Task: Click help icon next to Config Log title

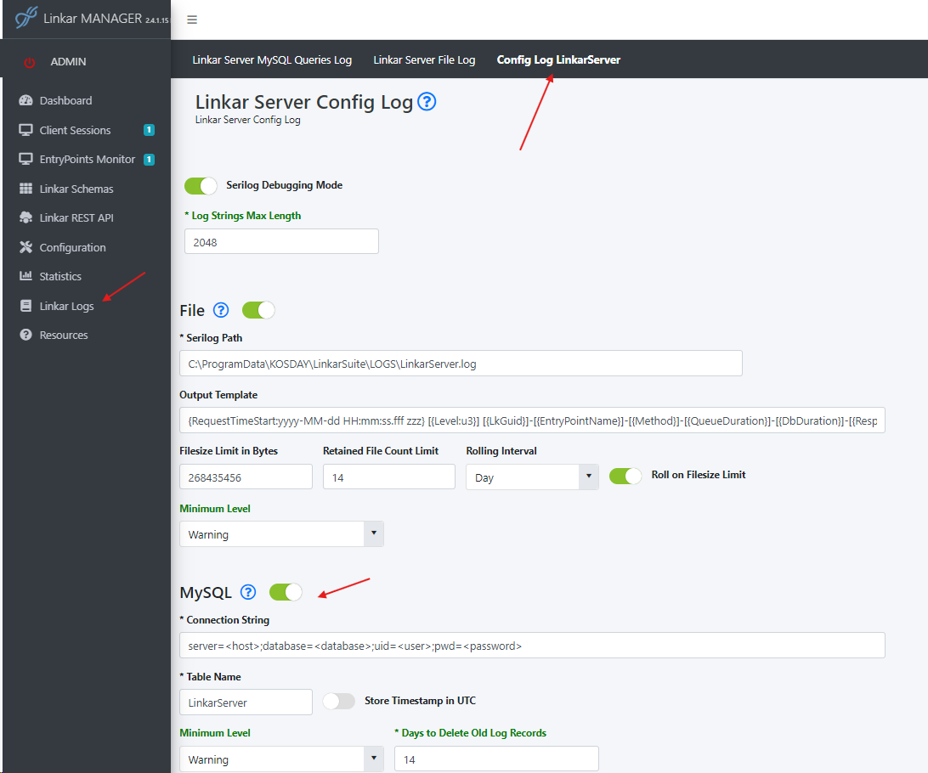Action: (427, 103)
